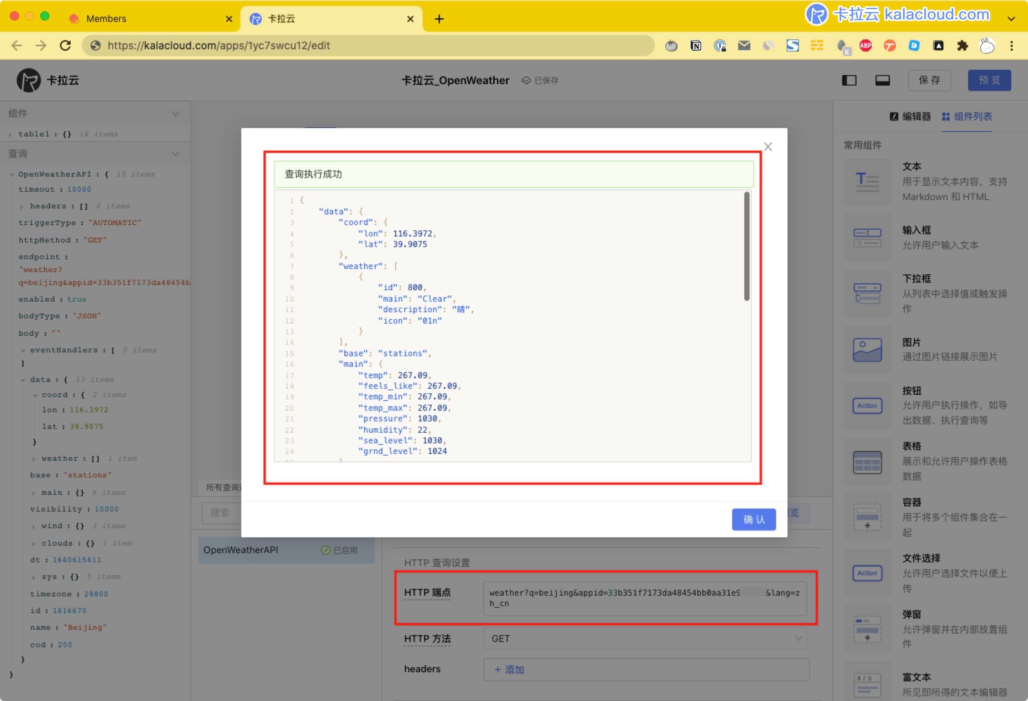Open the browser extensions puzzle icon
Viewport: 1028px width, 701px height.
962,45
